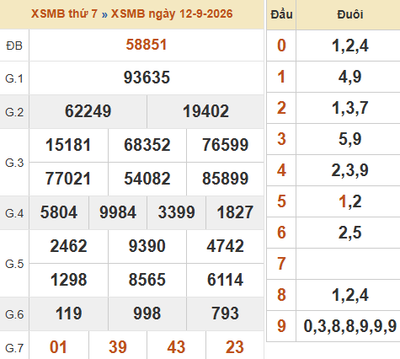Click the G.3 number 77021
400x359 pixels.
tap(68, 179)
